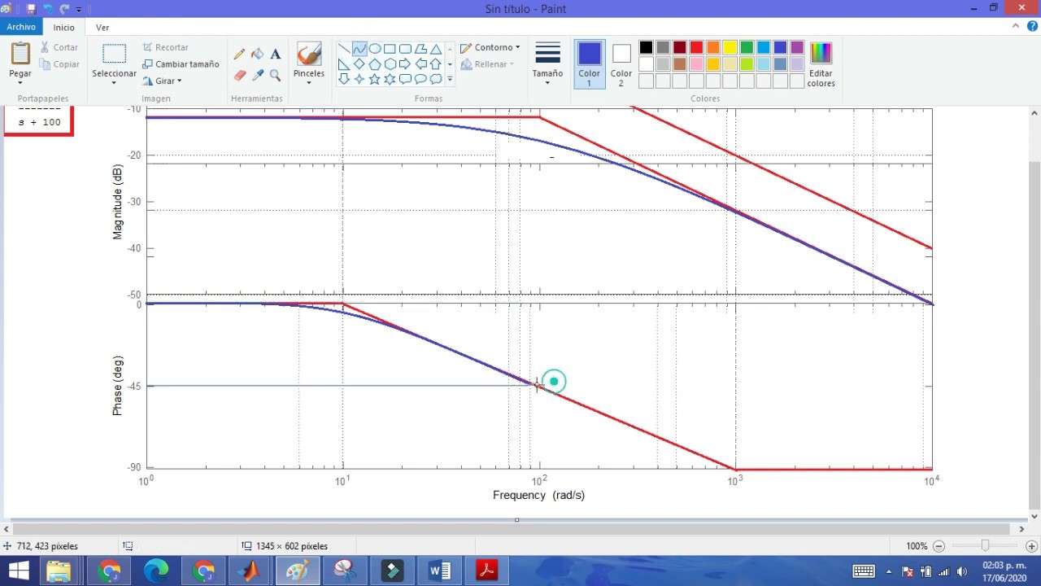Screen dimensions: 1041x586
Task: Select the Eraser tool
Action: [239, 75]
